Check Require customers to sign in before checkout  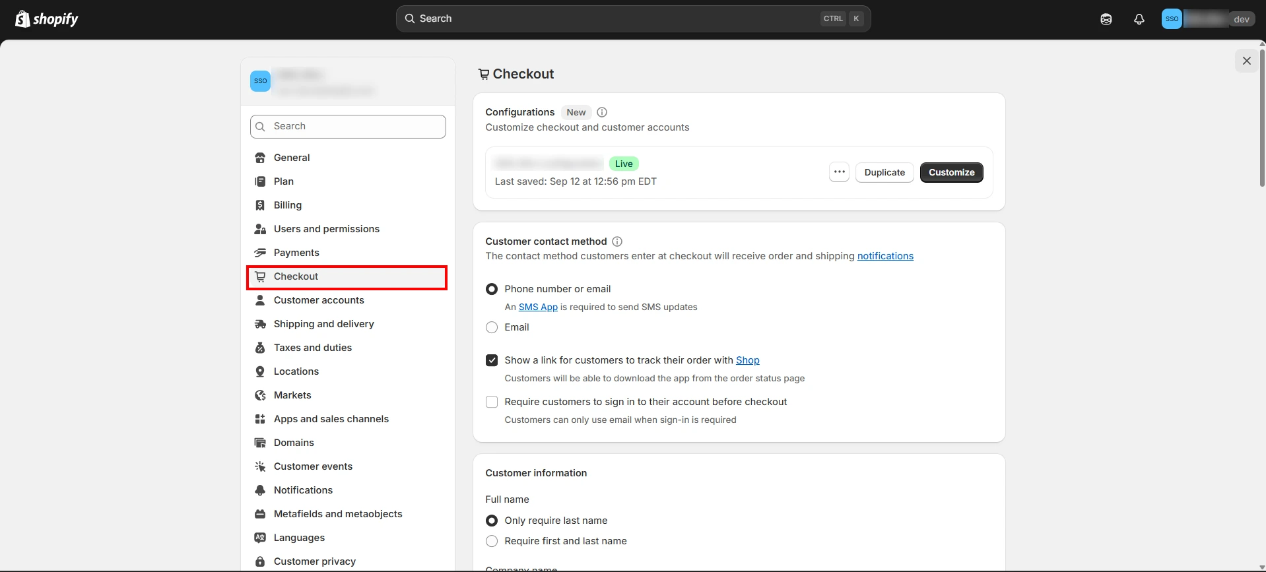pyautogui.click(x=492, y=402)
